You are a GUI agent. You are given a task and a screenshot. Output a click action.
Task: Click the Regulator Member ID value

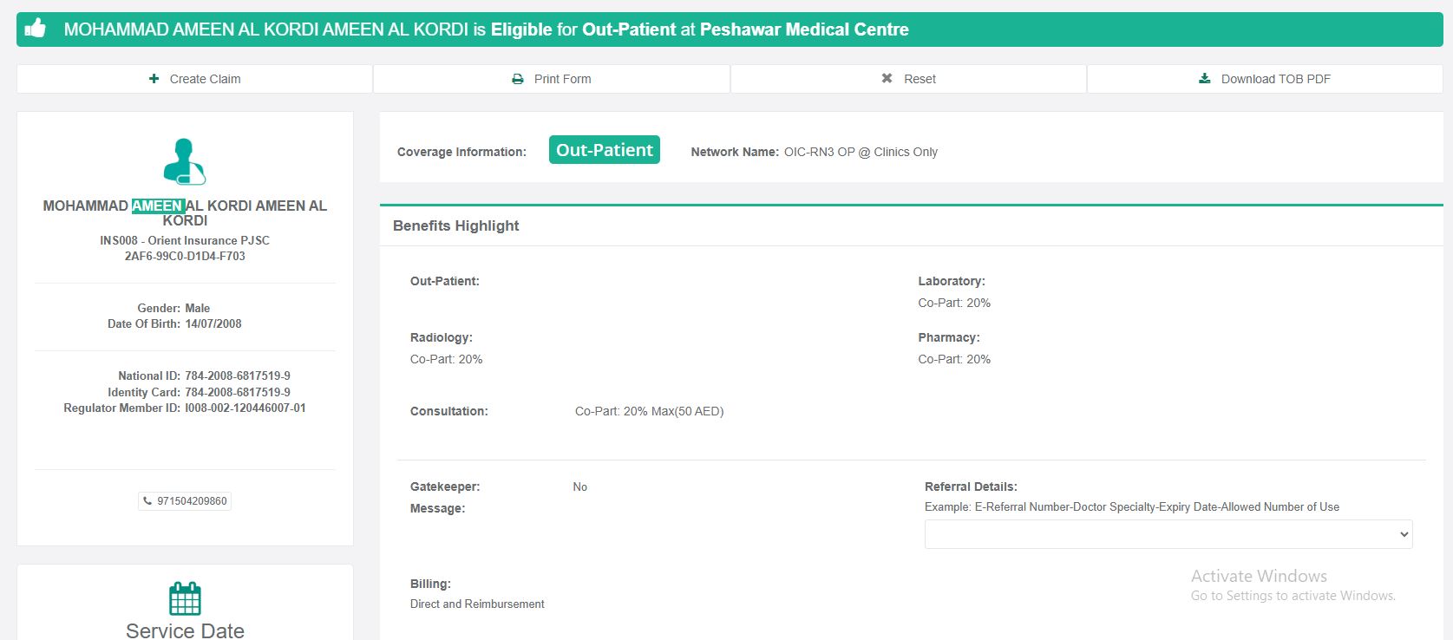tap(245, 408)
